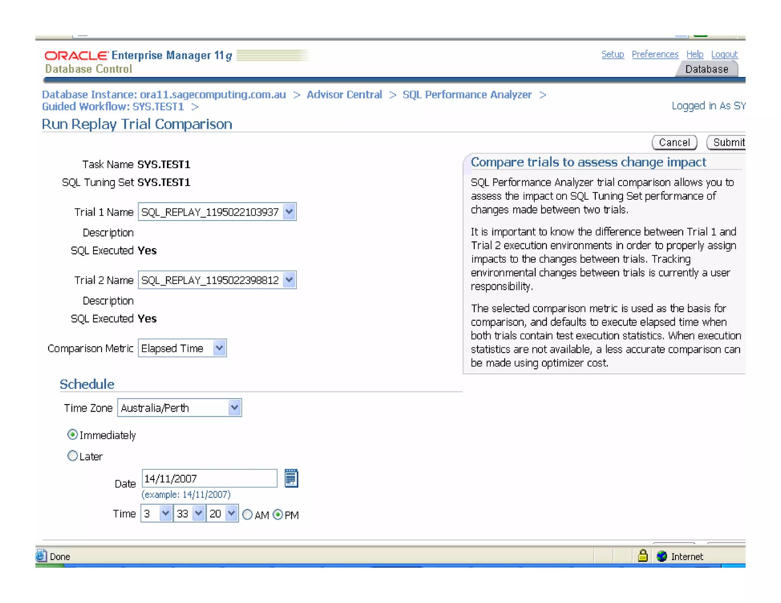This screenshot has height=603, width=781.
Task: Open the hour dropdown showing 3
Action: click(x=157, y=513)
